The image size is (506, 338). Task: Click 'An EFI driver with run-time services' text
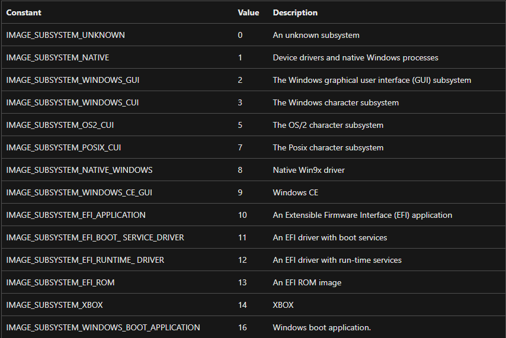click(337, 260)
